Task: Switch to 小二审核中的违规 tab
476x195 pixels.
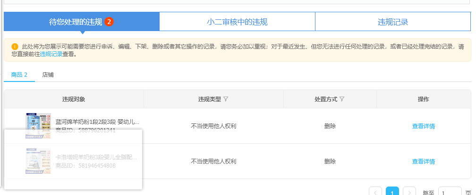Action: (x=237, y=22)
